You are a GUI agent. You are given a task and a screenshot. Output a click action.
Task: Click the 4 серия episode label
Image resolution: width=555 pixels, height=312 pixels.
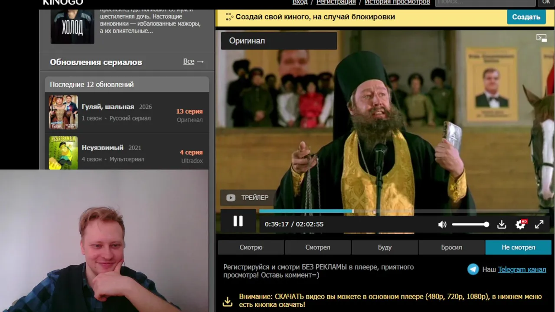[191, 152]
